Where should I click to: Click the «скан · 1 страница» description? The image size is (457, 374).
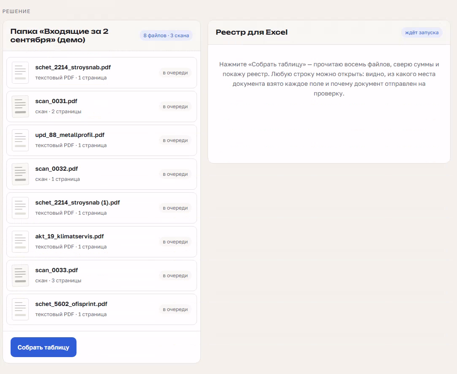pos(57,179)
